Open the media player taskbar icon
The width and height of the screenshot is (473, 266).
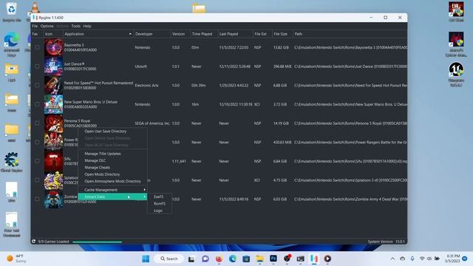(x=327, y=259)
